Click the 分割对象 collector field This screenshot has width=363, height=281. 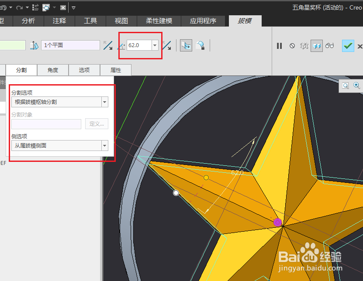click(x=46, y=124)
